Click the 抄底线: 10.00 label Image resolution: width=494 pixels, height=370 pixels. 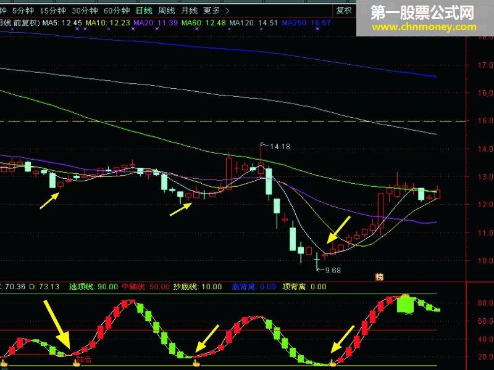pyautogui.click(x=198, y=287)
